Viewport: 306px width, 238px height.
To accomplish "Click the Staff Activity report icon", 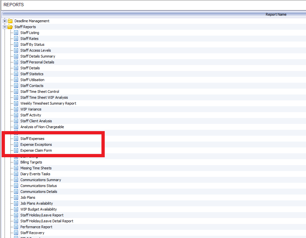I will pos(16,115).
